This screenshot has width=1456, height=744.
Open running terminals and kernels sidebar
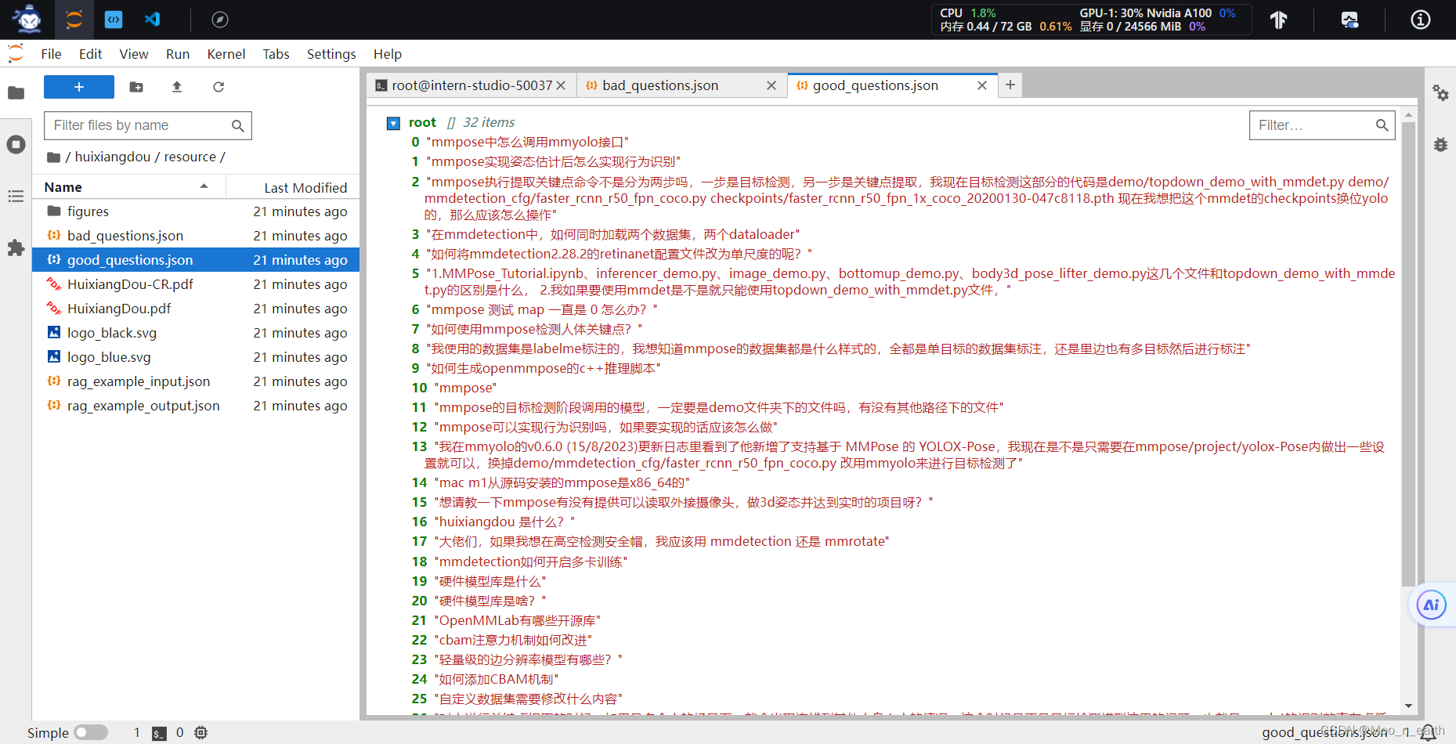(x=16, y=145)
